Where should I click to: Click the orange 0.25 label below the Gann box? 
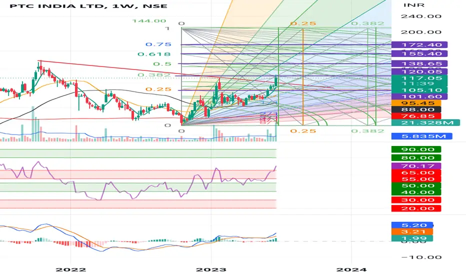click(303, 131)
